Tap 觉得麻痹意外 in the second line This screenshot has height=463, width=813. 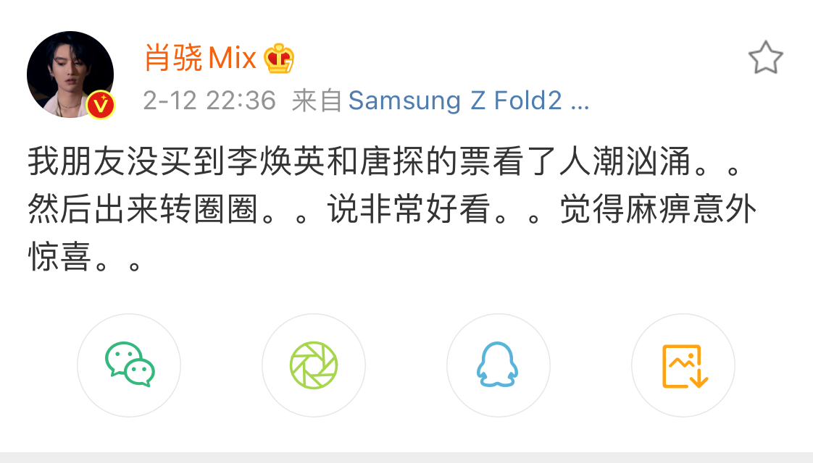pyautogui.click(x=658, y=210)
